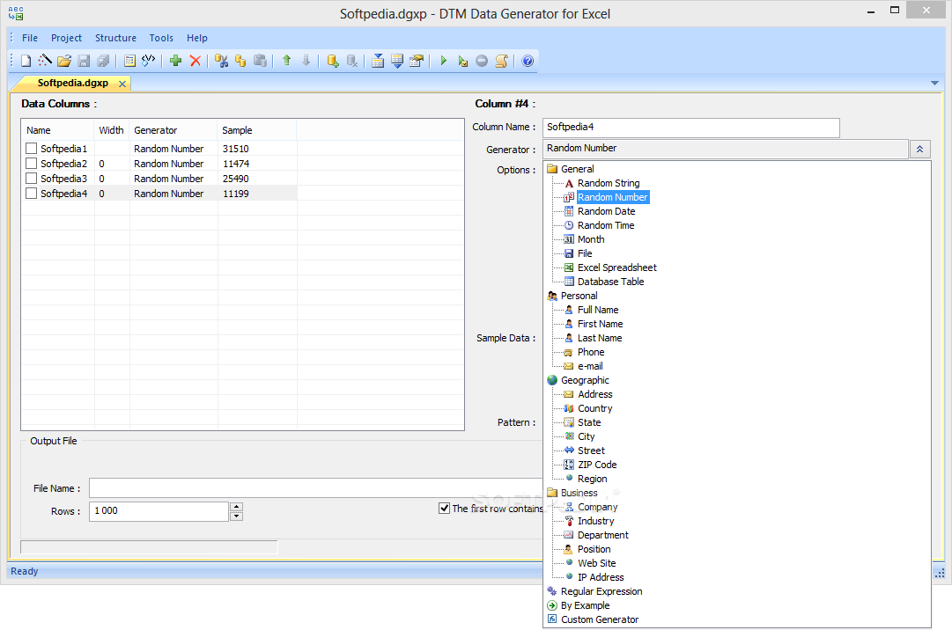The height and width of the screenshot is (630, 952).
Task: Copy the column with the yellow cylinders icon
Action: (240, 61)
